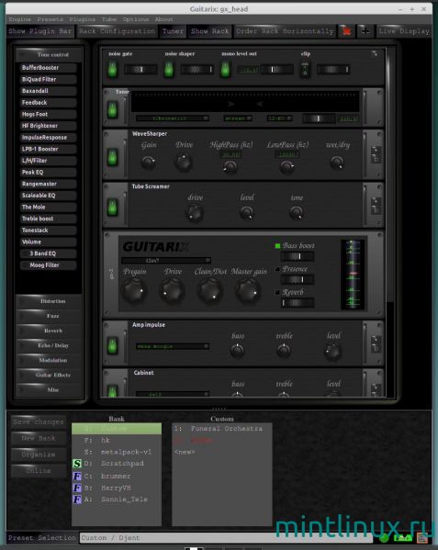Click the clip switch icon
Viewport: 438px width, 550px height.
(x=305, y=70)
